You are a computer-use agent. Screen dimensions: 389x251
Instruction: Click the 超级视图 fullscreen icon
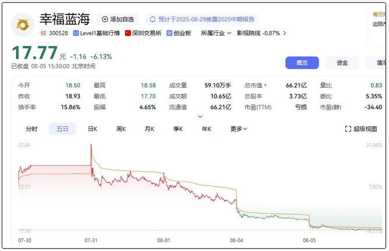click(x=348, y=129)
